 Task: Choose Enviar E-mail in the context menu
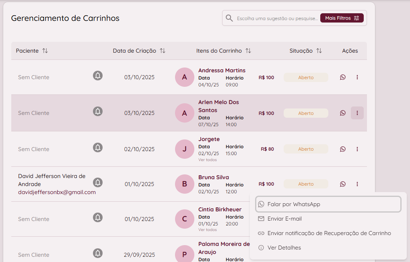tap(284, 219)
